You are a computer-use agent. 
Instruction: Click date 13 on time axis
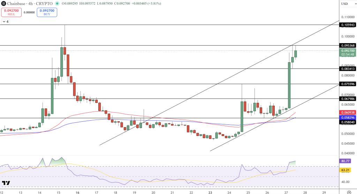[x=21, y=192]
